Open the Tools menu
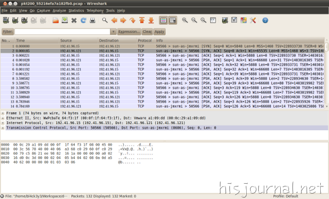The image size is (329, 199). 110,11
